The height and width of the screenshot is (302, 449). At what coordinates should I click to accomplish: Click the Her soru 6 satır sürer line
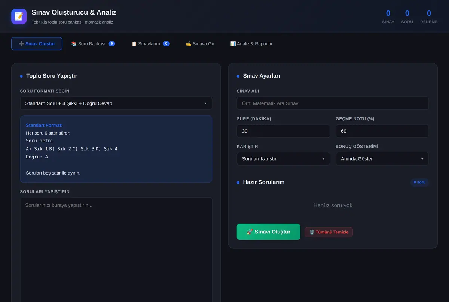pos(48,133)
